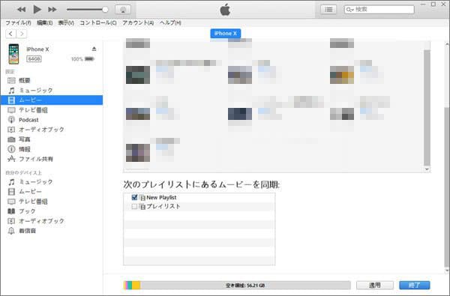The image size is (450, 296).
Task: Click the 適用 apply button
Action: (375, 285)
